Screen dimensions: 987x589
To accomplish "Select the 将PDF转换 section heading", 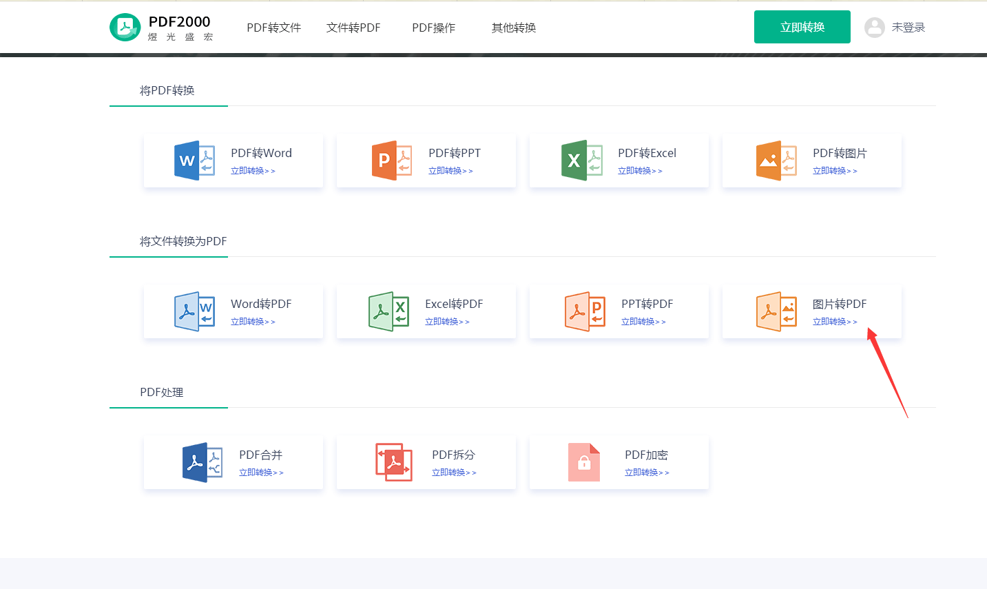I will (x=167, y=90).
